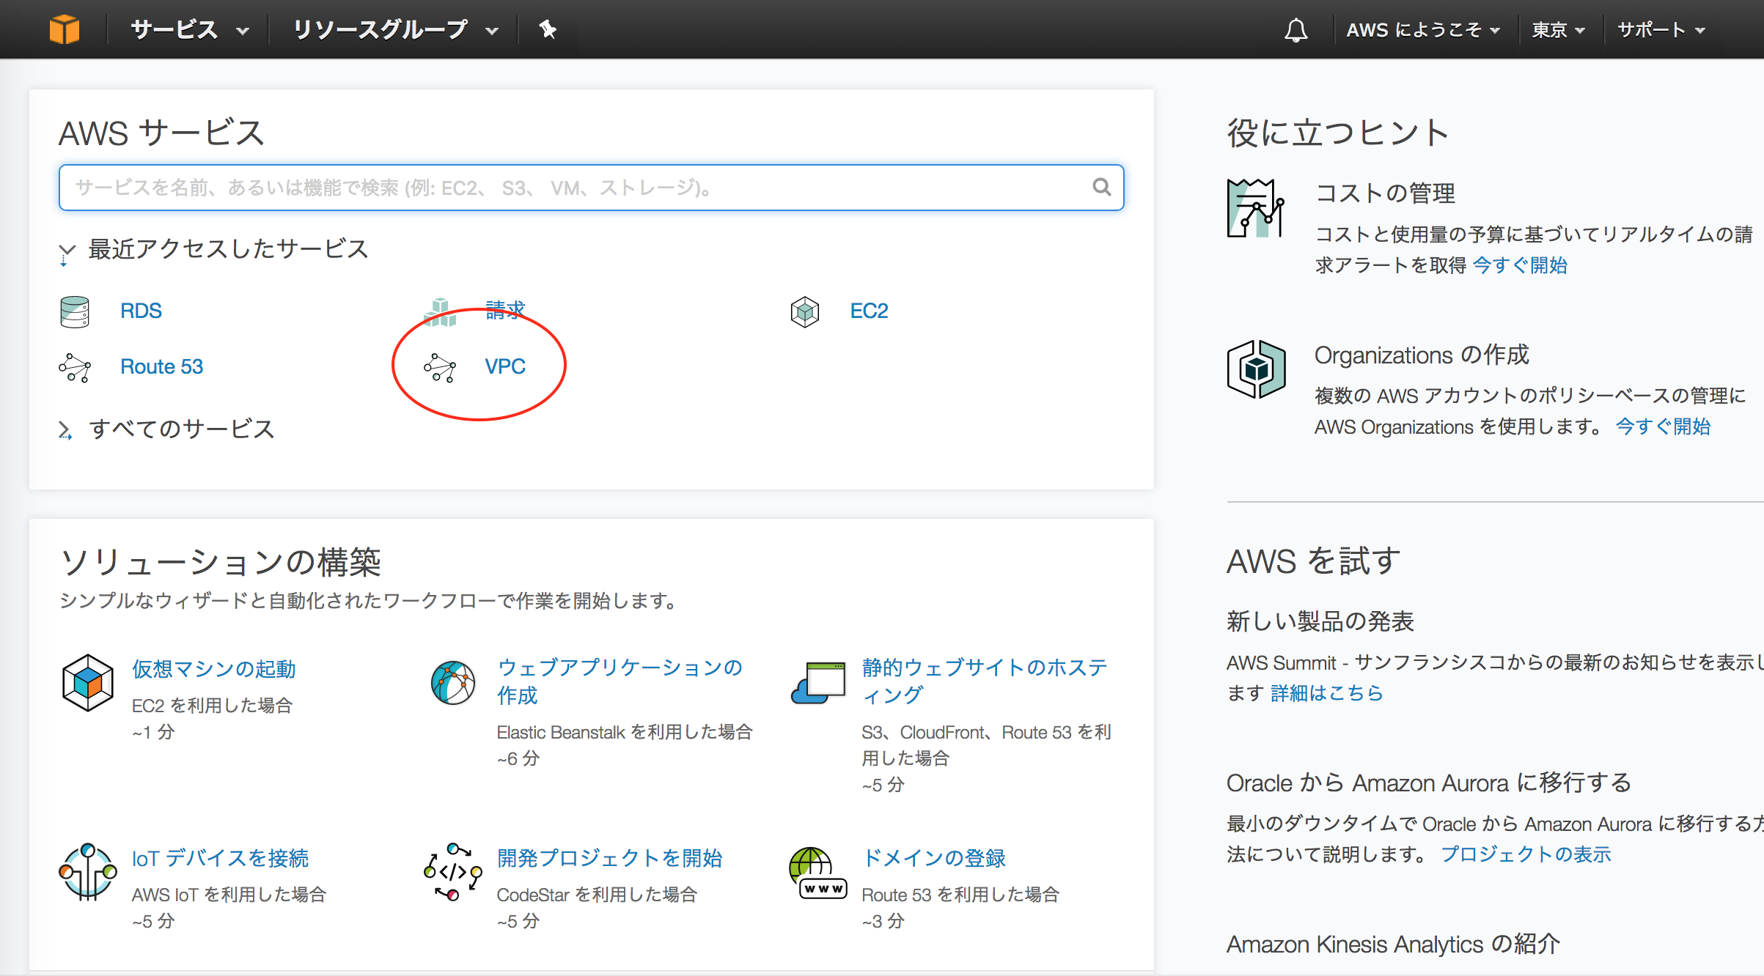Click the AWS を試す heading
The width and height of the screenshot is (1764, 976).
click(1313, 562)
